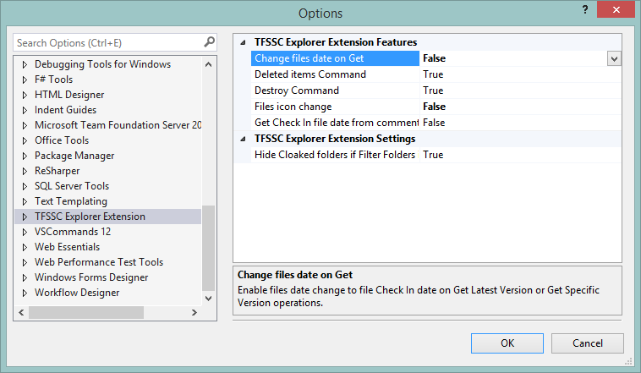Select TFSSC Explorer Extension category
Screen dimensions: 641x373
[90, 217]
